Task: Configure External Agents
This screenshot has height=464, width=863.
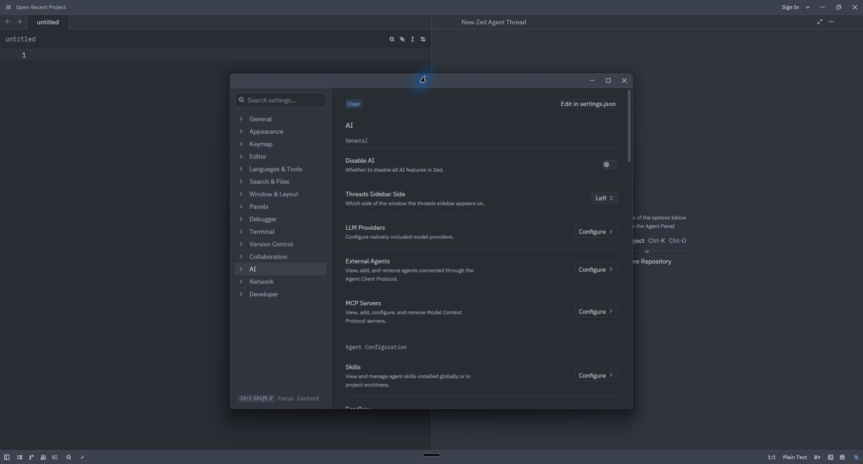Action: pyautogui.click(x=596, y=270)
